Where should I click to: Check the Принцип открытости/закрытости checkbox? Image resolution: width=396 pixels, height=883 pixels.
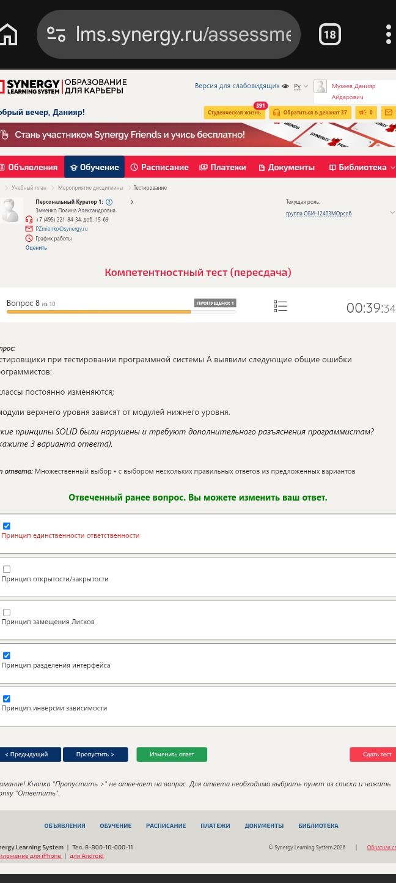pyautogui.click(x=7, y=569)
